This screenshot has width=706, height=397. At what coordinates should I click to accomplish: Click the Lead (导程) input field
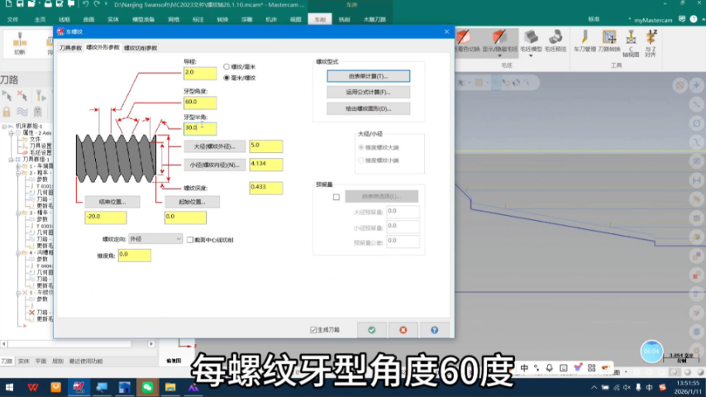point(200,73)
